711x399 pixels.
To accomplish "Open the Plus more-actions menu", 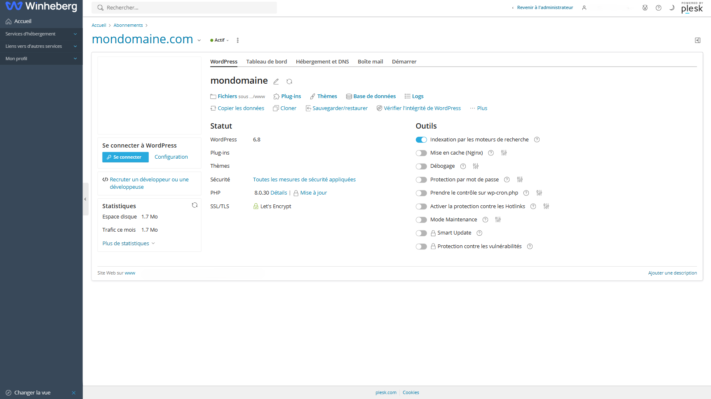I will [479, 108].
